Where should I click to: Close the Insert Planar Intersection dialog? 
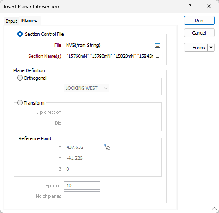(209, 6)
